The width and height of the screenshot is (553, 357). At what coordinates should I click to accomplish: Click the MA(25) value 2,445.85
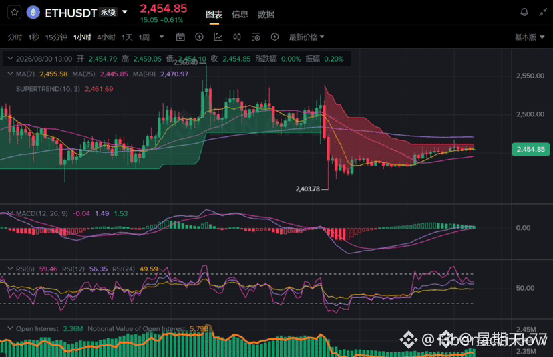click(114, 74)
